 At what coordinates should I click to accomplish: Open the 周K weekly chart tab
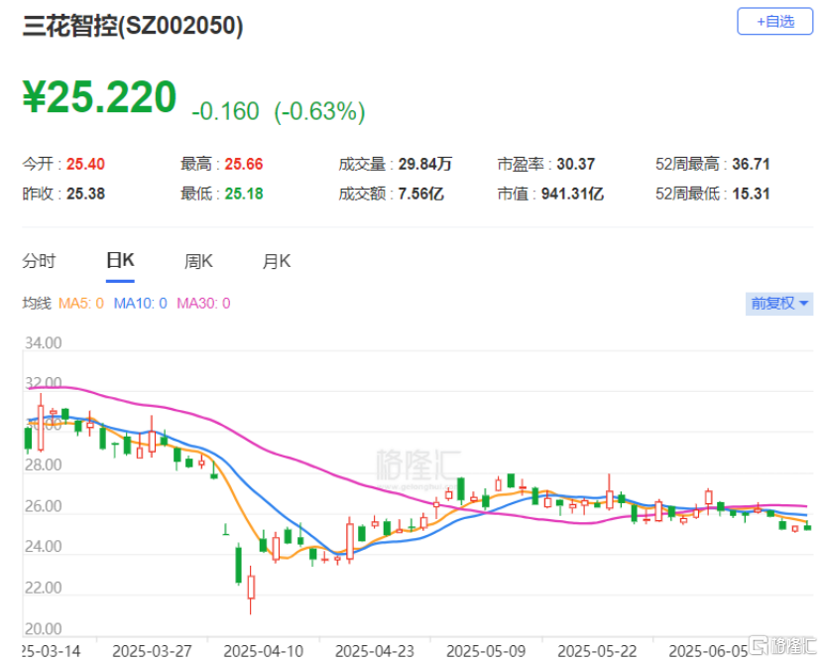(x=198, y=261)
